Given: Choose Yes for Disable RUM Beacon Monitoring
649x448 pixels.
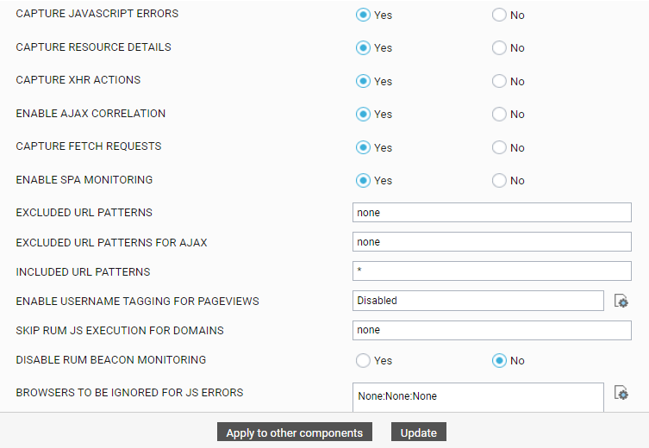Looking at the screenshot, I should pyautogui.click(x=363, y=360).
